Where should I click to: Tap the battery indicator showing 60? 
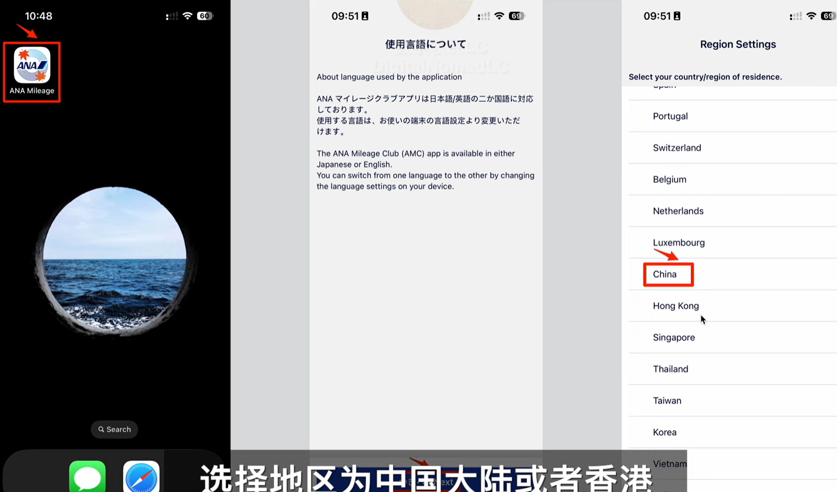point(205,16)
